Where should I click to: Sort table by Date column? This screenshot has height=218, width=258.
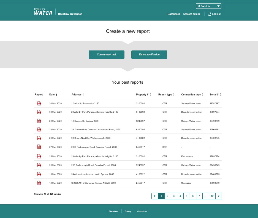(x=53, y=95)
